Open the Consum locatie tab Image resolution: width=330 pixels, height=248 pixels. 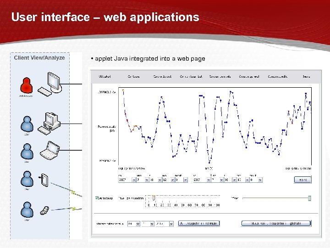tap(278, 77)
